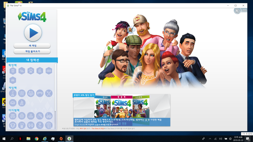Open the 게임 불러오기 load game button
Screen dimensions: 253x142
[32, 51]
